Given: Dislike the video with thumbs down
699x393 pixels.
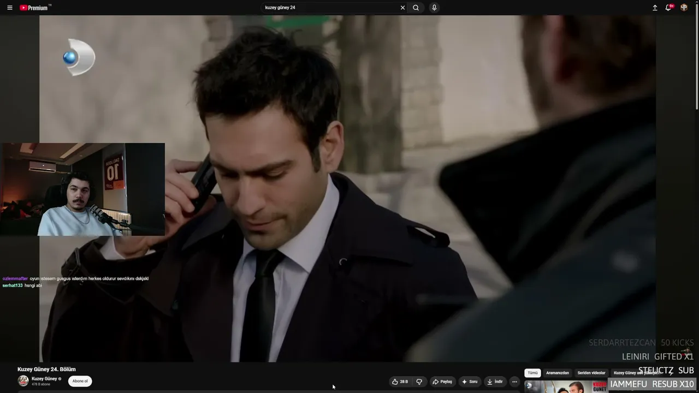Looking at the screenshot, I should 419,382.
